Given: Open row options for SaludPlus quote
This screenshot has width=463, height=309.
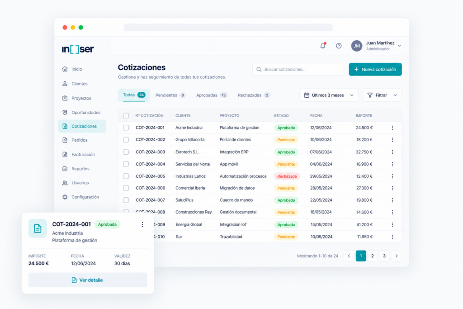Looking at the screenshot, I should coord(392,200).
